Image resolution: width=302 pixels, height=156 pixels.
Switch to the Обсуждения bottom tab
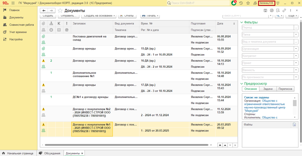tap(50, 153)
